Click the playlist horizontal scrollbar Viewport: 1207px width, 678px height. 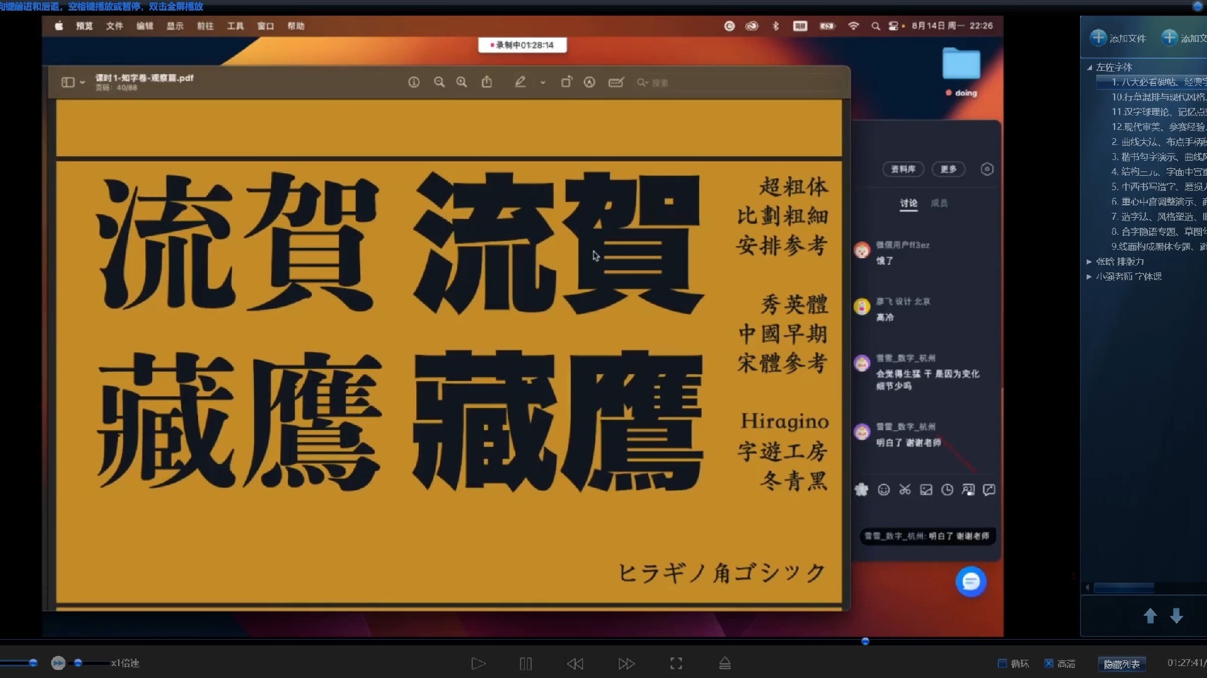click(x=1123, y=588)
